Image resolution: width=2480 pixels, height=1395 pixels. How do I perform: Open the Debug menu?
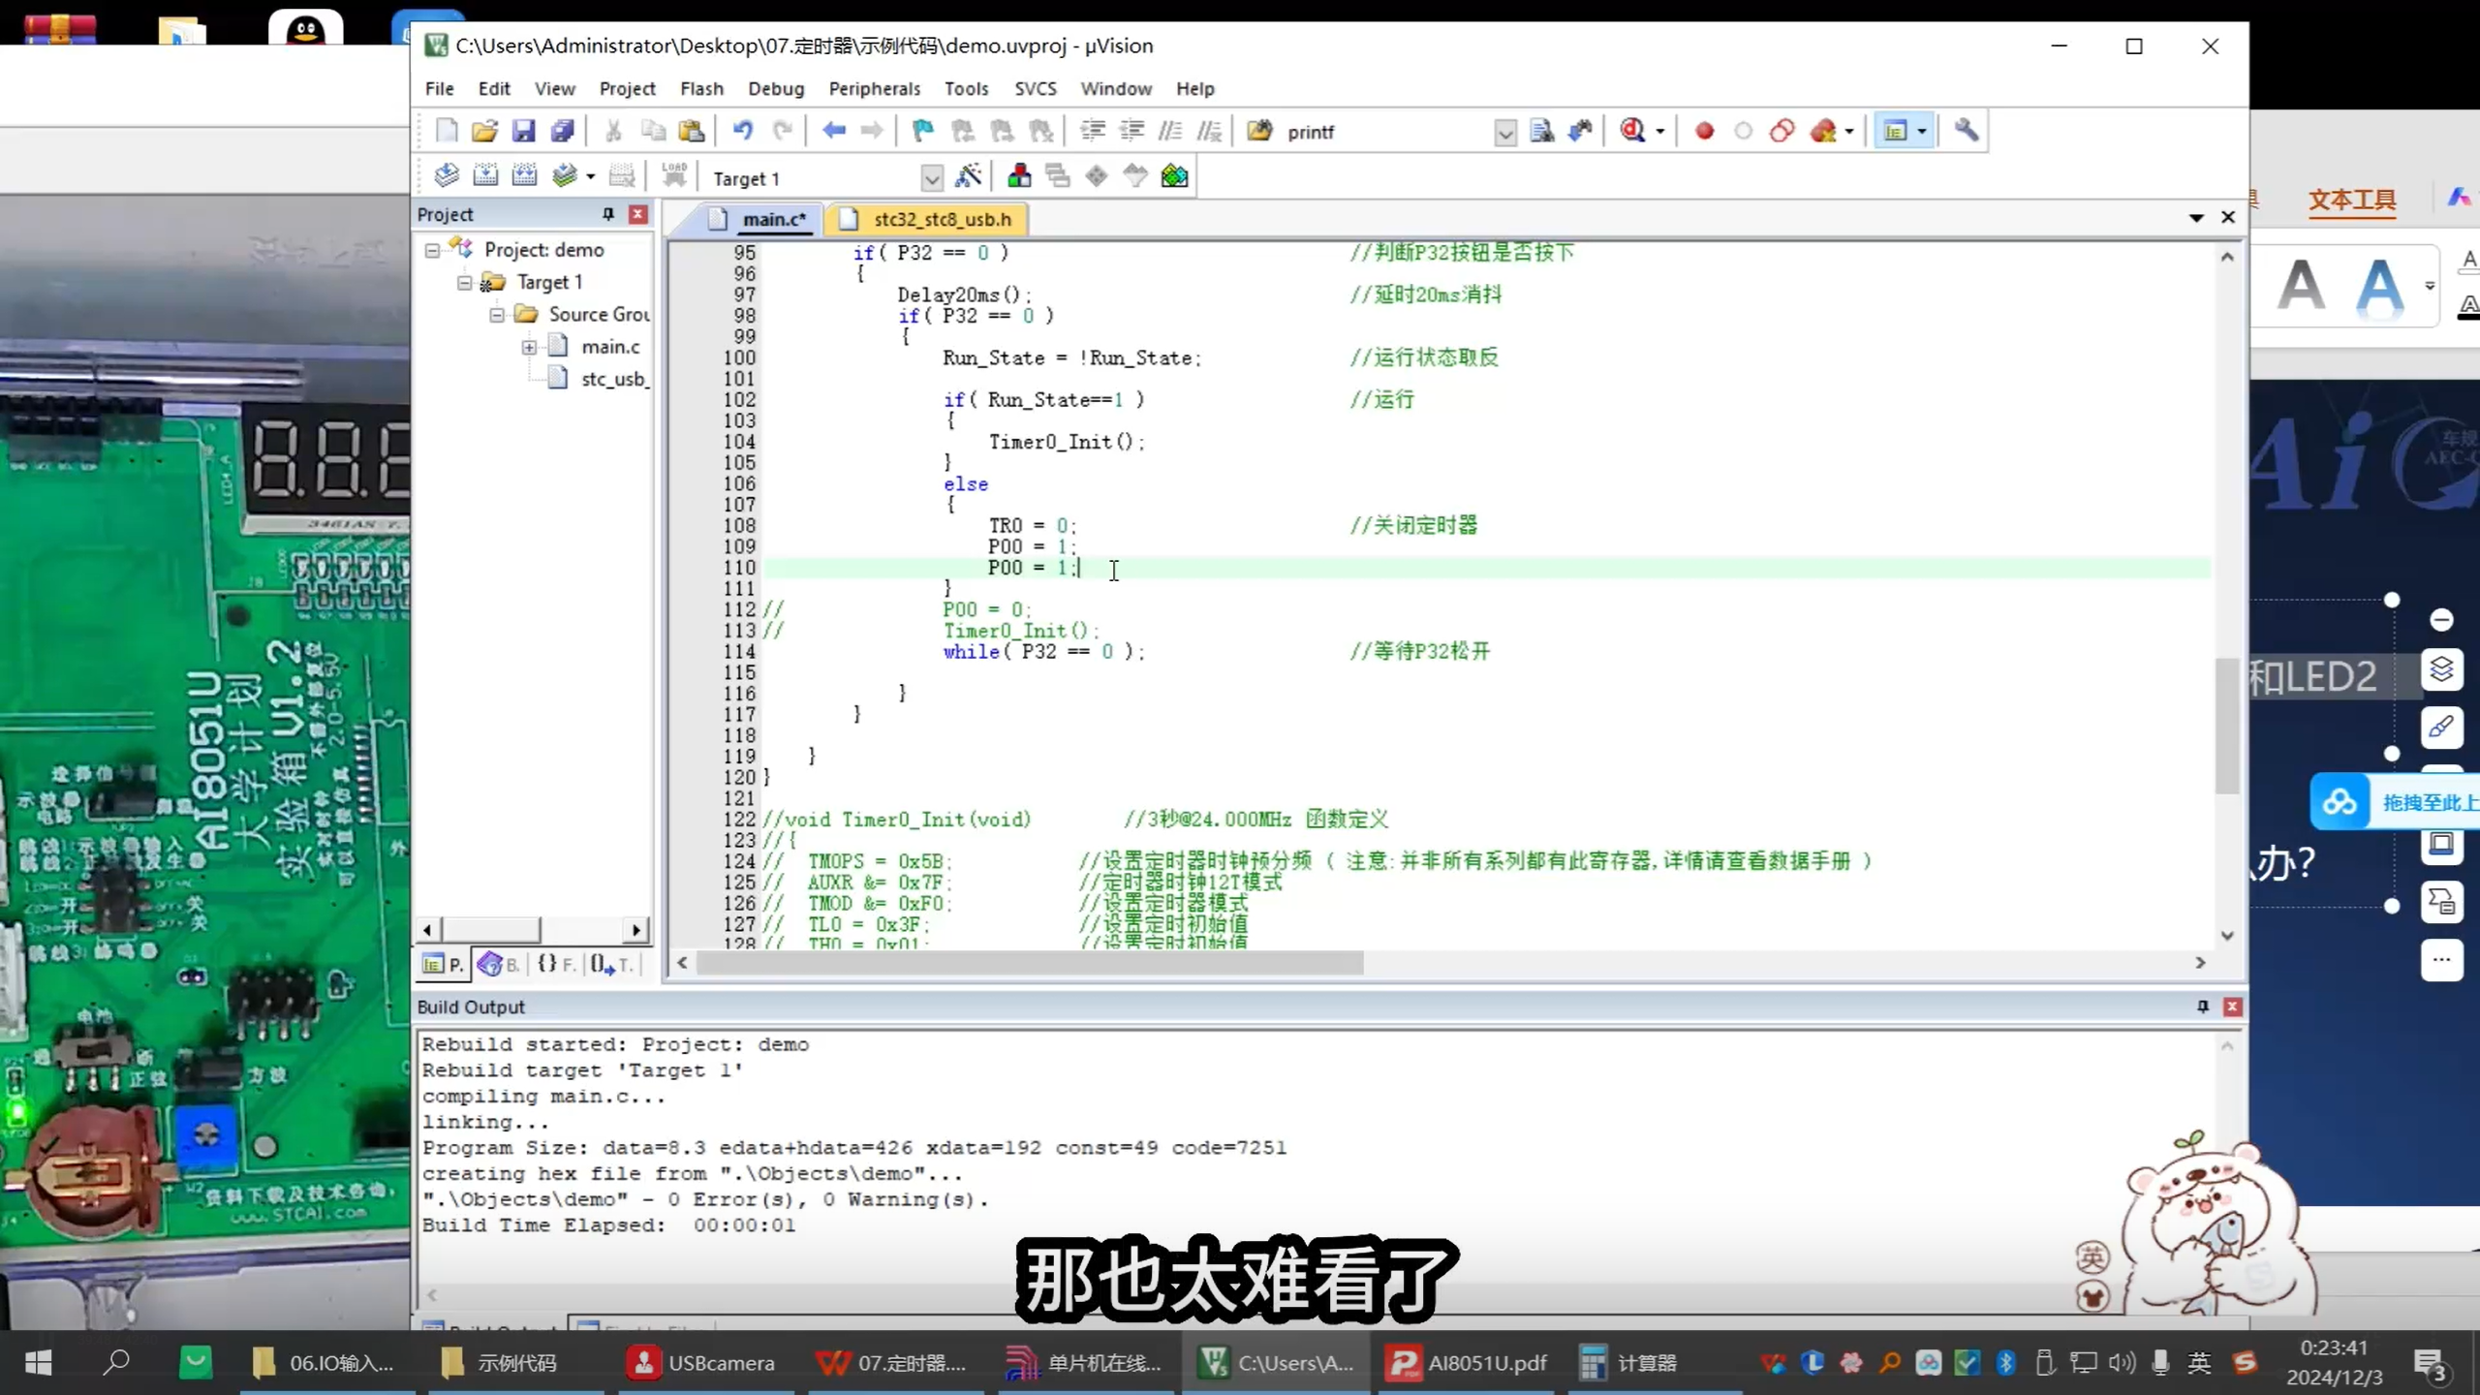(x=775, y=88)
